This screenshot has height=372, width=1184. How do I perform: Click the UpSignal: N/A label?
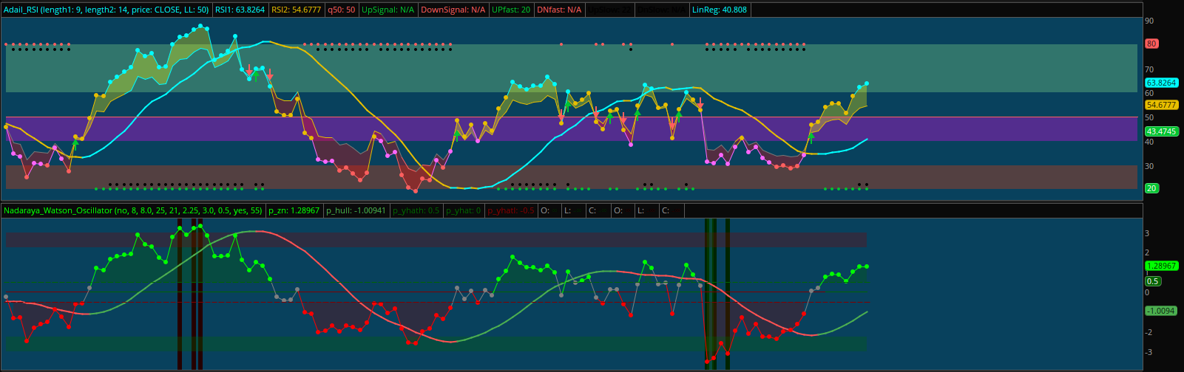click(x=388, y=10)
